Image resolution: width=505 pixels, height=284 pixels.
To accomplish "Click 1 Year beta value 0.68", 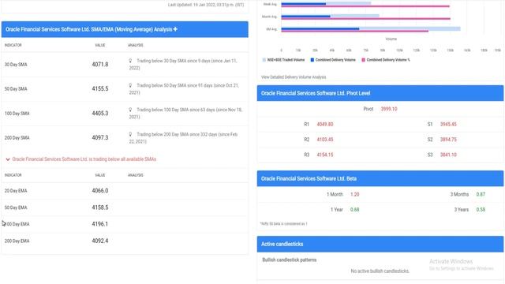I will point(354,209).
